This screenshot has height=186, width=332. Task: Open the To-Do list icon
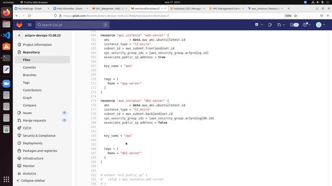pos(294,25)
